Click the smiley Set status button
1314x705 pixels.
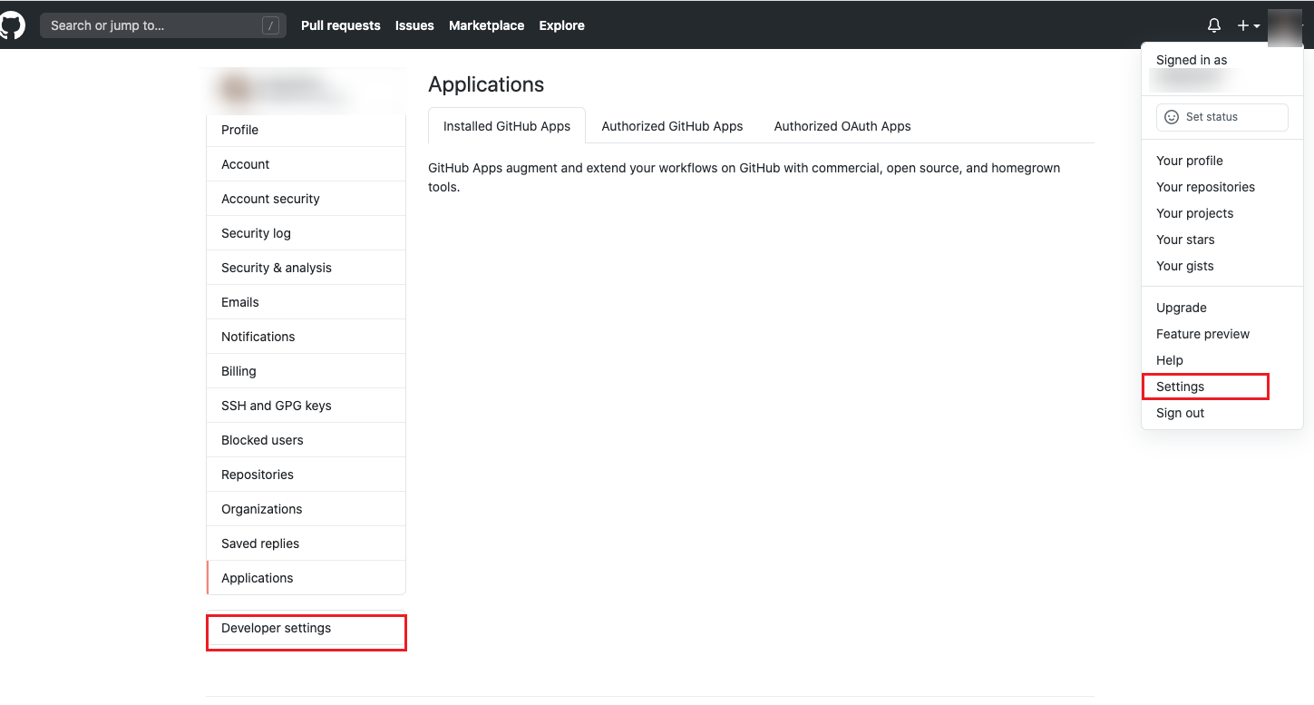coord(1222,117)
